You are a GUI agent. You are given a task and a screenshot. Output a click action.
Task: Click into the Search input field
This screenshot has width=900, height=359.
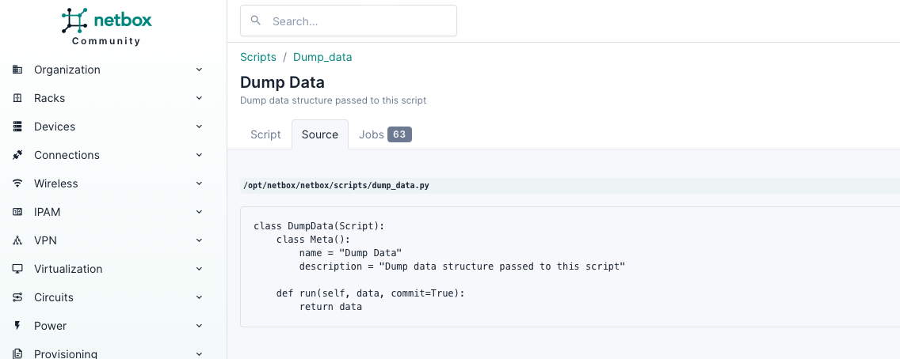(x=357, y=21)
